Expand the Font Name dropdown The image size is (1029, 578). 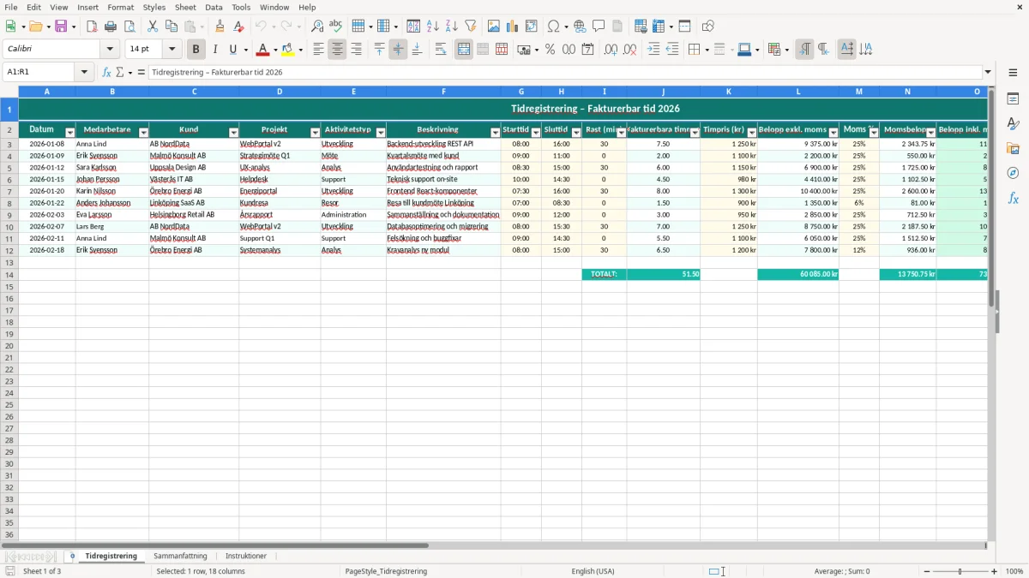110,50
